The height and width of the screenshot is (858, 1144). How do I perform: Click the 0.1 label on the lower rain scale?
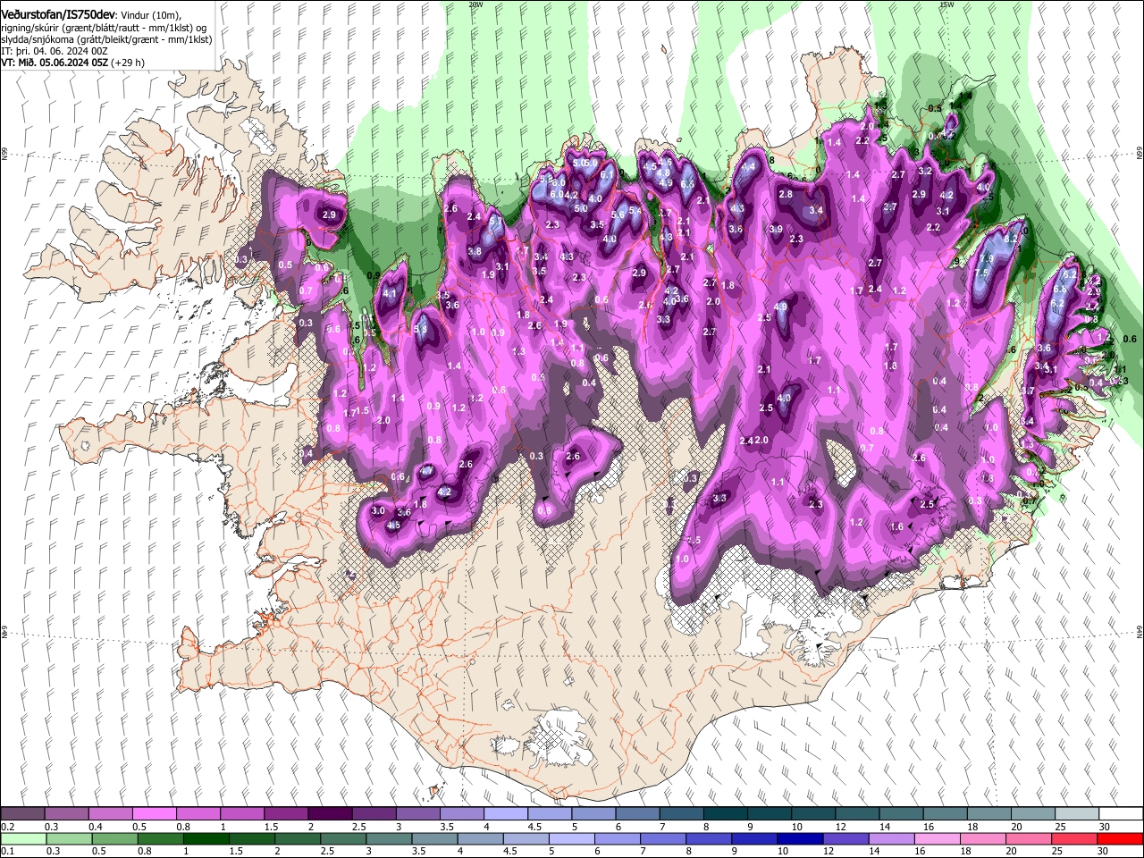tap(8, 852)
